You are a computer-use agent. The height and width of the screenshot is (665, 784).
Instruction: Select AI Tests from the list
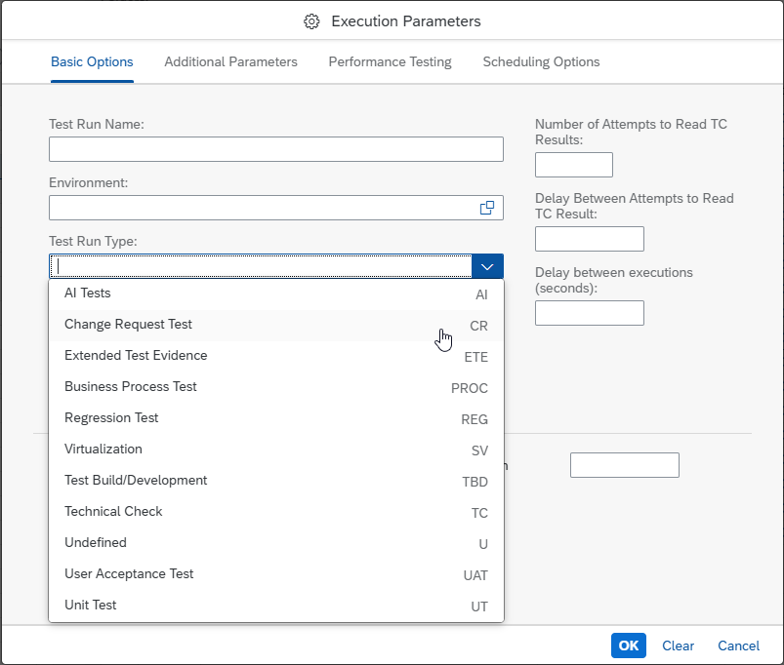pos(276,294)
